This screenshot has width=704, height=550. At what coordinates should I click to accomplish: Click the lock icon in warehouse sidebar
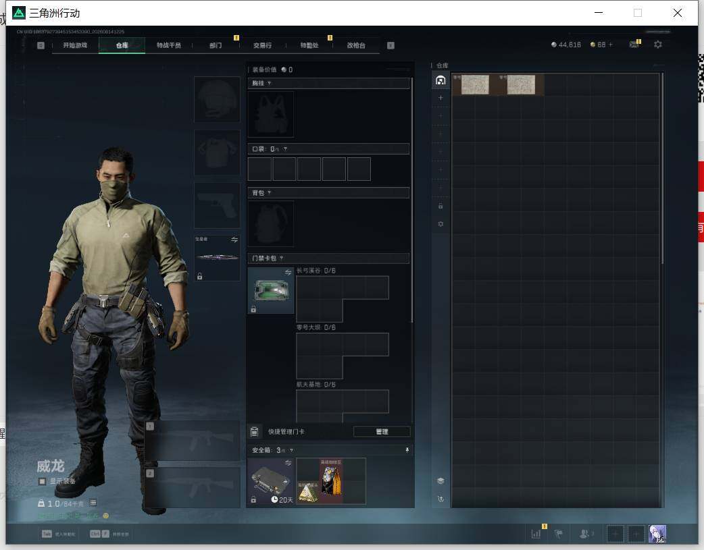click(441, 206)
